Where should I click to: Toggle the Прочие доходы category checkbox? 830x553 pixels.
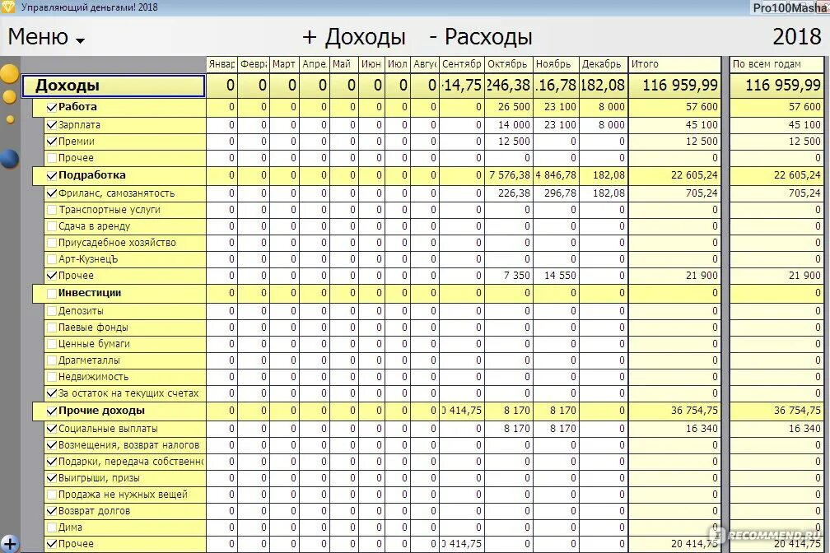(51, 411)
